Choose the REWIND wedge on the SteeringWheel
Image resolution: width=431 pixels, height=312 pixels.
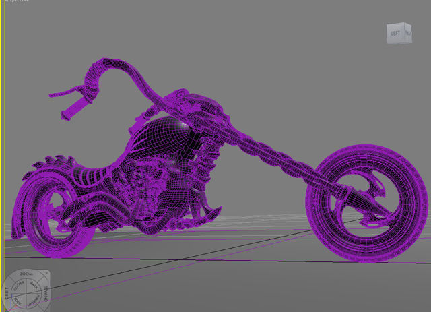(x=46, y=293)
